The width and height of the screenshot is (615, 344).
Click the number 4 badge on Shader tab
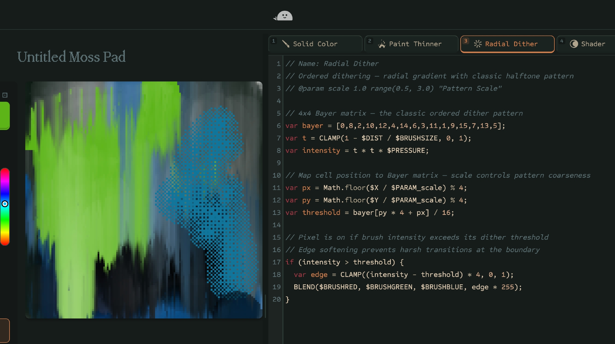561,41
